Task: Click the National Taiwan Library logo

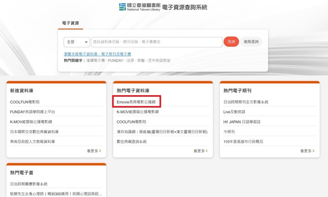Action: (x=140, y=7)
